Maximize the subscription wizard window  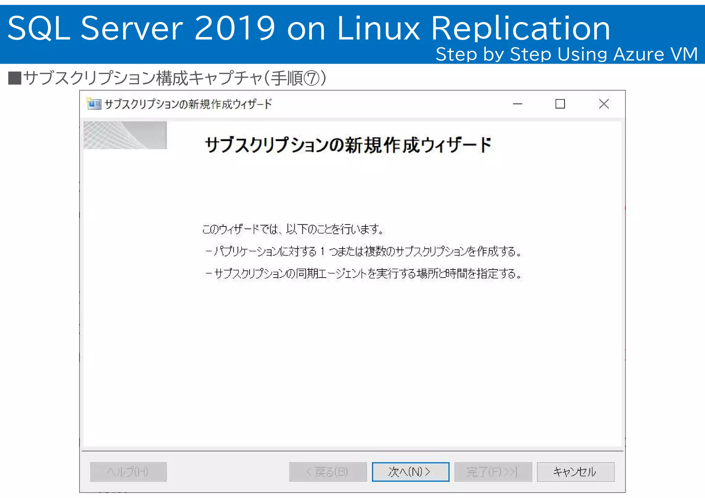(560, 104)
